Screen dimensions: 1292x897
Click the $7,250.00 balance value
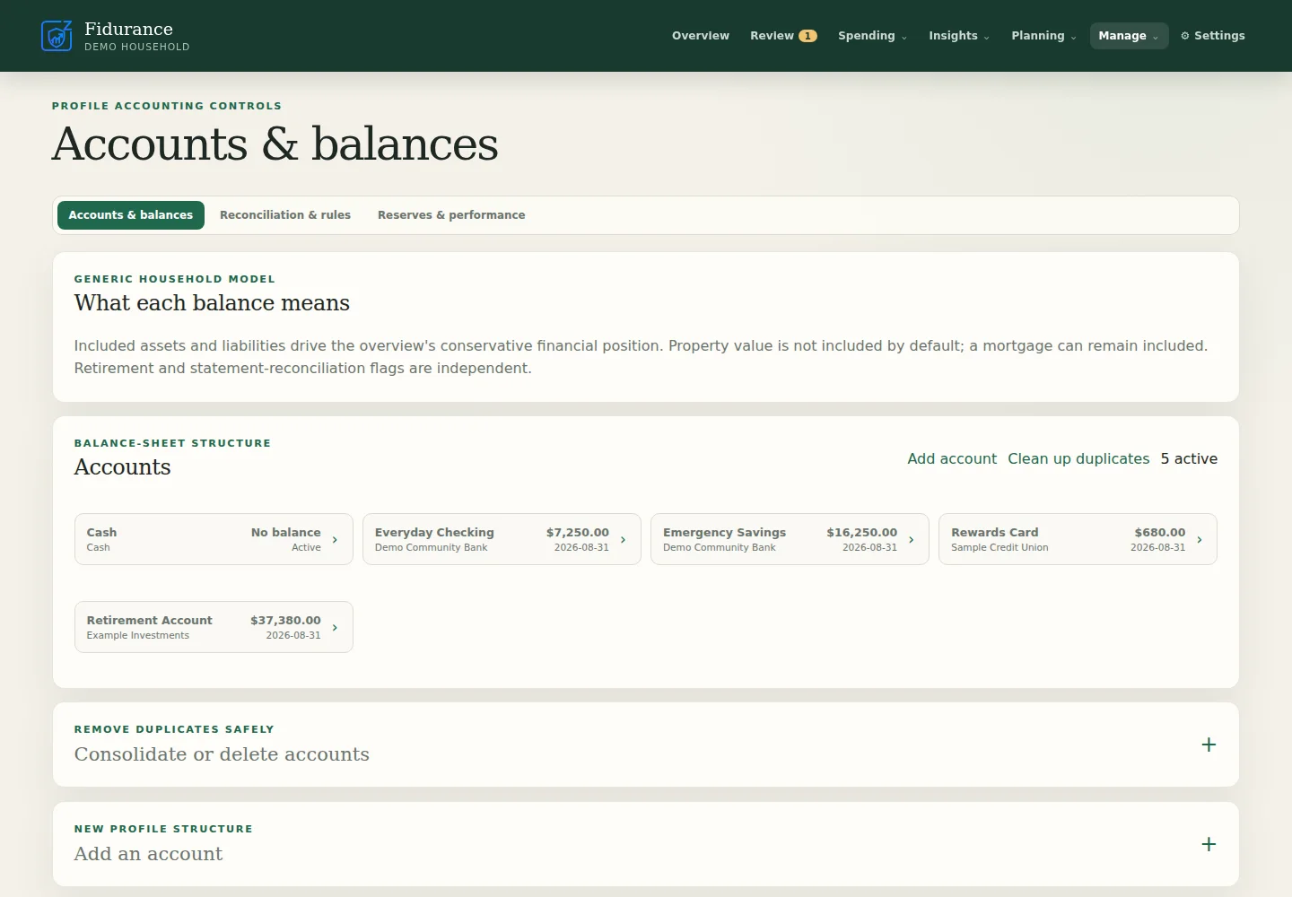578,532
